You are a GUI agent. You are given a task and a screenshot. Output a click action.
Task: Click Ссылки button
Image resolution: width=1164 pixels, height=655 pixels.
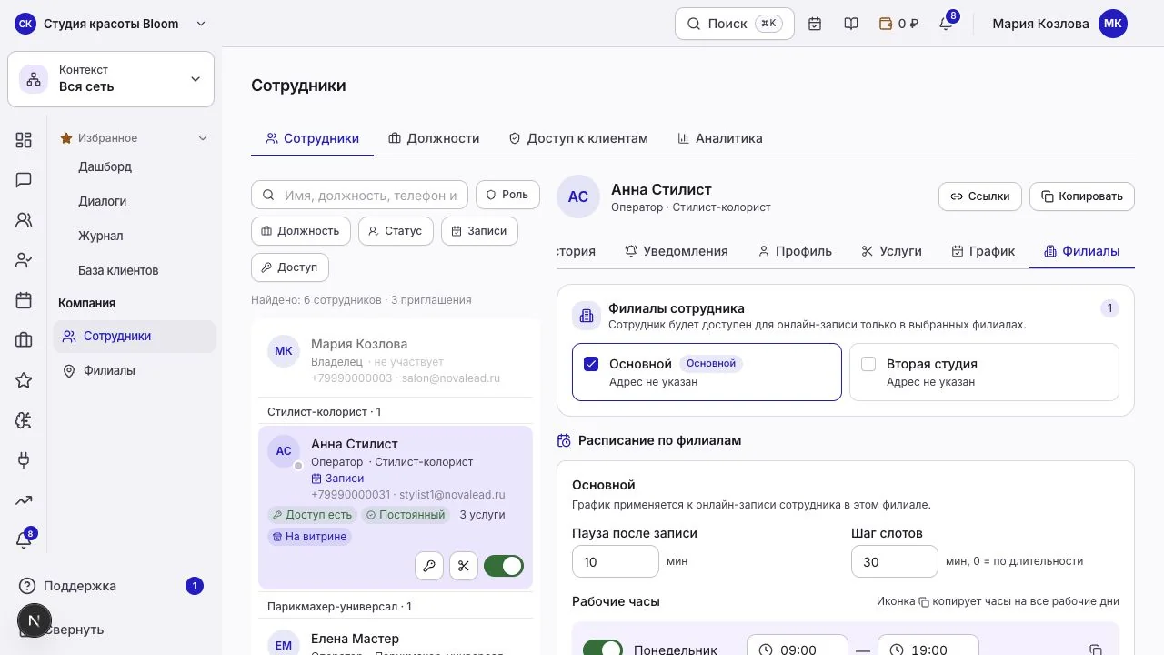pyautogui.click(x=980, y=196)
